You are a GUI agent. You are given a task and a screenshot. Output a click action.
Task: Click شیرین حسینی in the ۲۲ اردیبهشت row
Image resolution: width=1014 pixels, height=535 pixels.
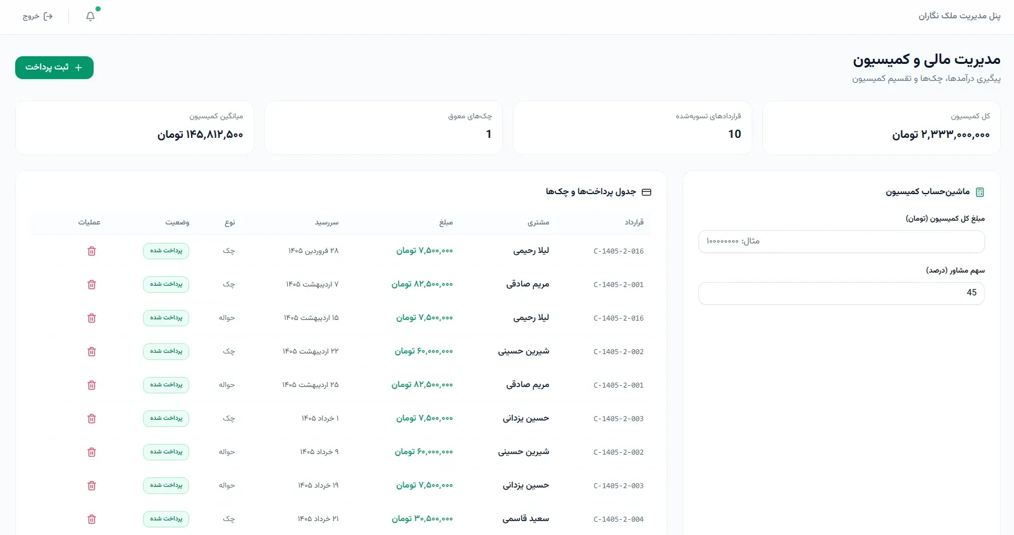pyautogui.click(x=524, y=352)
